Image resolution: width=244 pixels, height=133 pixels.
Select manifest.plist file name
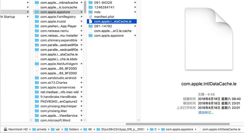click(x=104, y=17)
